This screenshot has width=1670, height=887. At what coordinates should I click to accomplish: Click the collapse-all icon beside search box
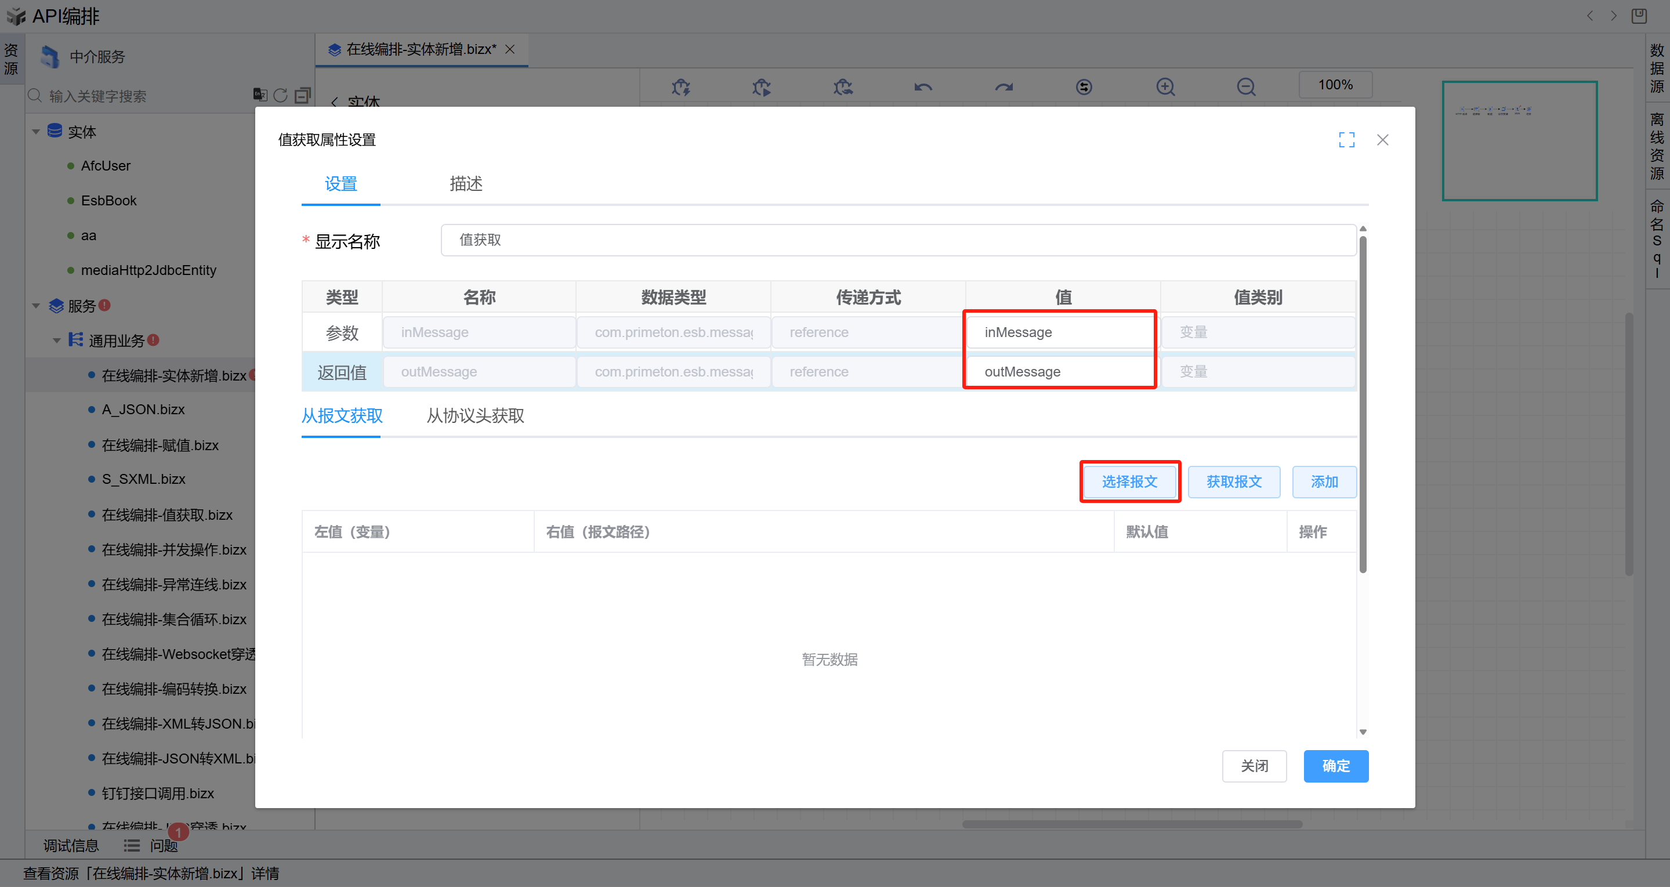tap(302, 95)
